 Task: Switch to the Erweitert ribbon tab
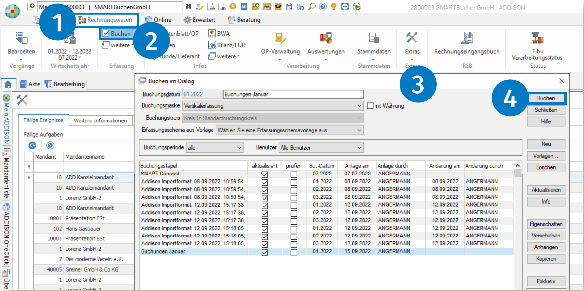point(199,20)
